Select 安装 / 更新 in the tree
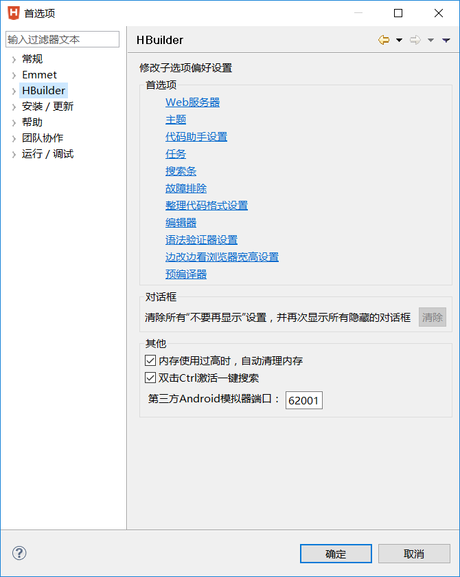Image resolution: width=460 pixels, height=577 pixels. (48, 107)
